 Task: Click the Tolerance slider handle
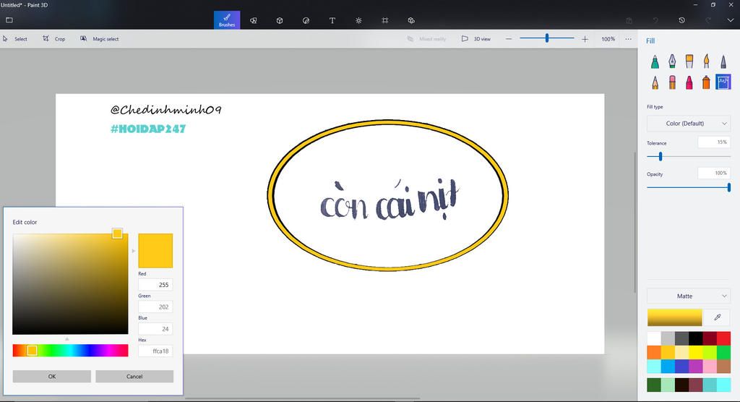[x=661, y=156]
